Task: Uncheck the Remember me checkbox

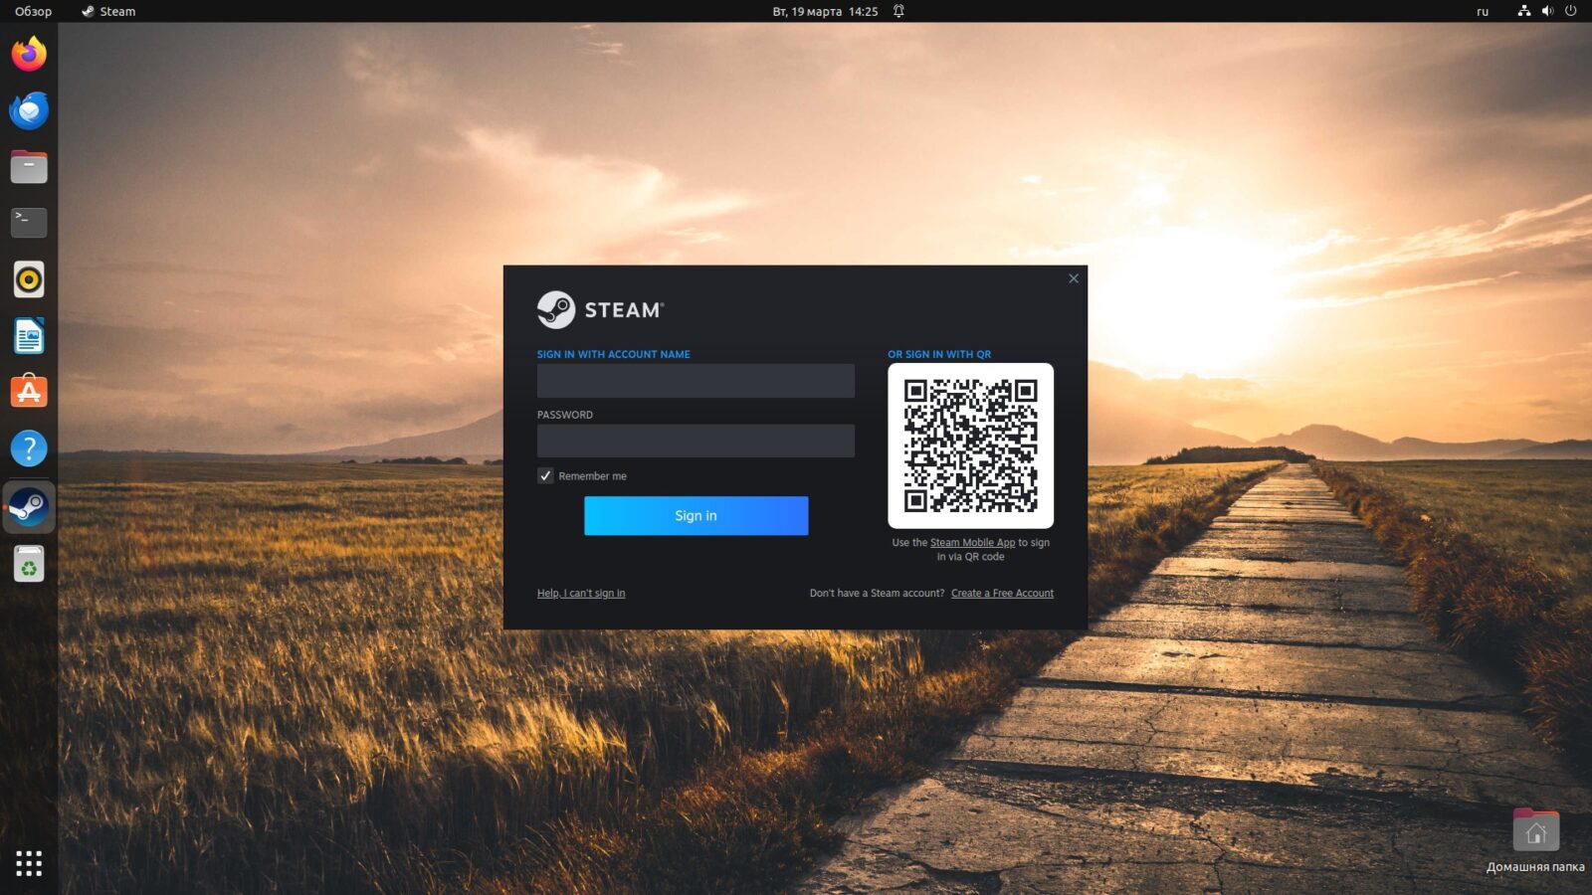Action: pos(545,475)
